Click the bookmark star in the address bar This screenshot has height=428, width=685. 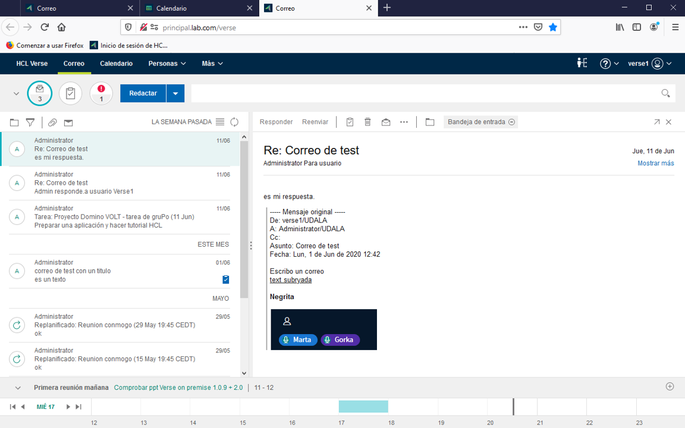553,27
